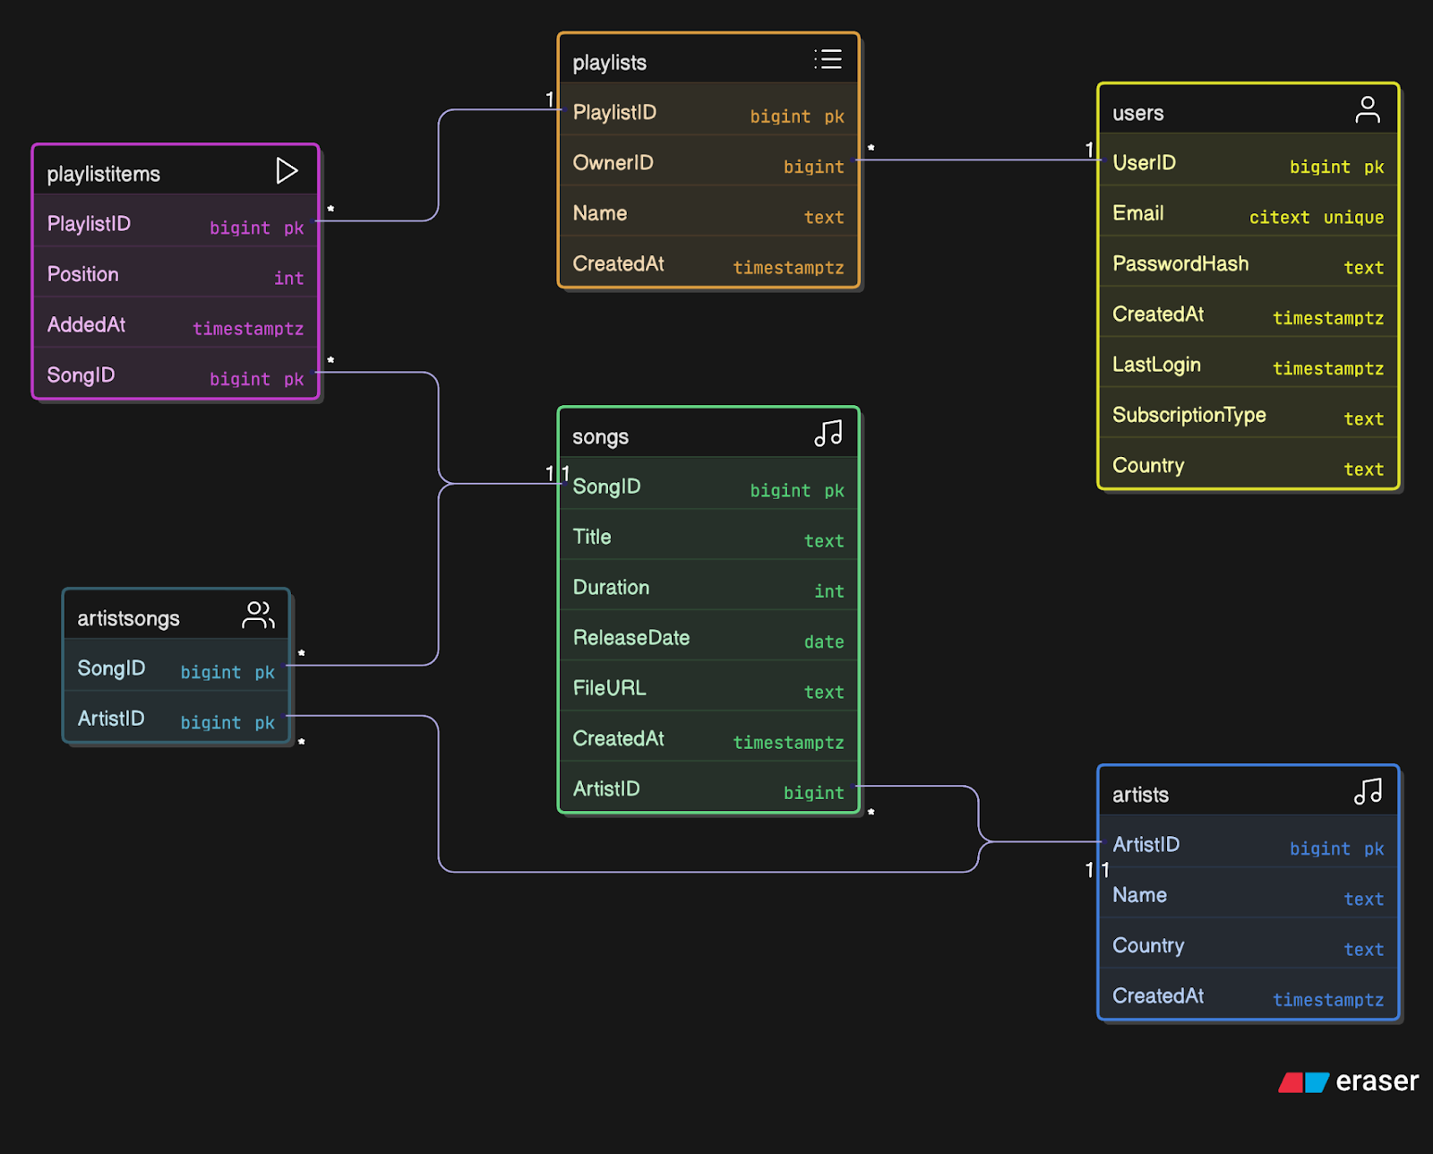Screen dimensions: 1433x1154
Task: Click the music note icon on artists table
Action: point(1368,791)
